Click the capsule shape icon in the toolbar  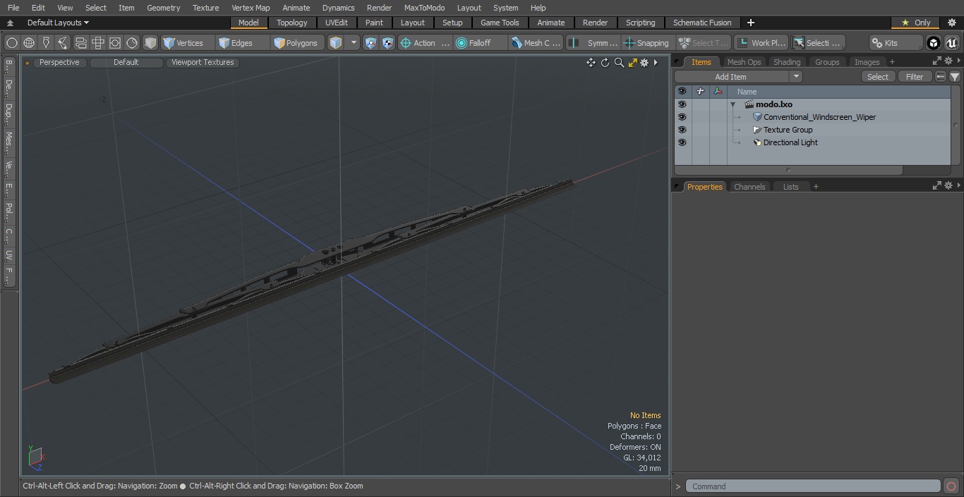(80, 43)
